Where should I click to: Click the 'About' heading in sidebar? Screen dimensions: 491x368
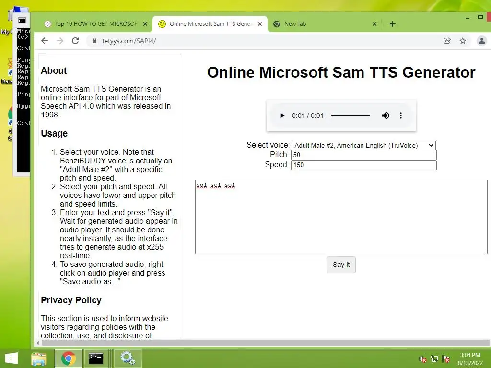coord(54,71)
